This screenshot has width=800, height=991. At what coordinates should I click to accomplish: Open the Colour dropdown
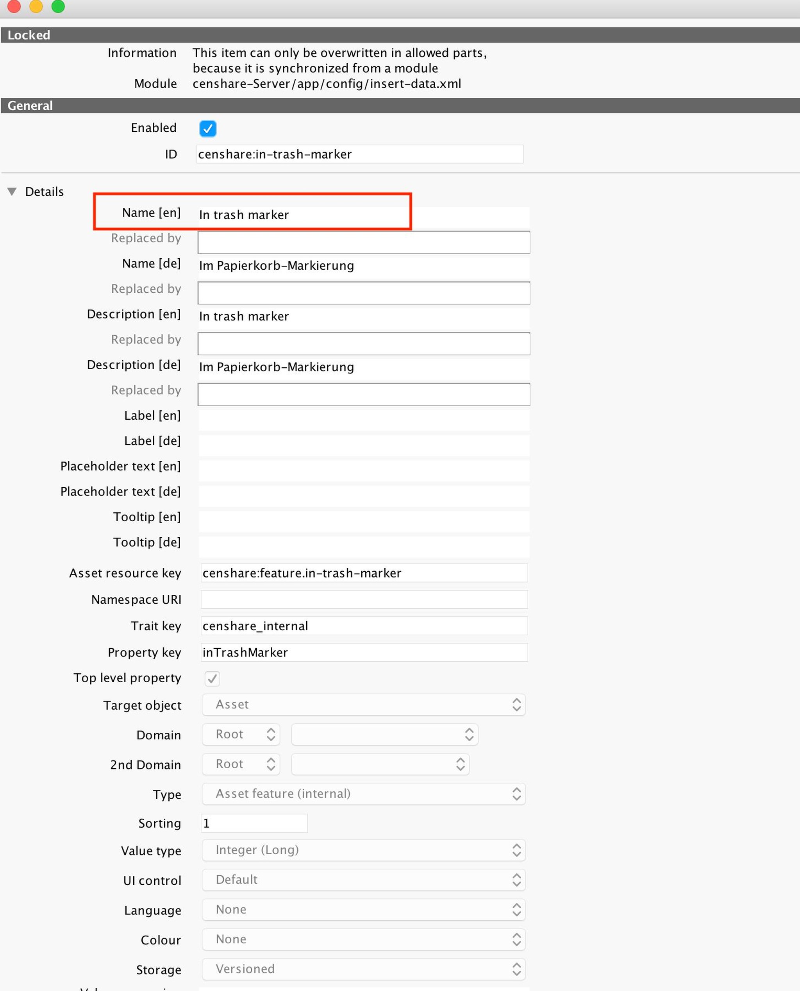click(x=363, y=939)
